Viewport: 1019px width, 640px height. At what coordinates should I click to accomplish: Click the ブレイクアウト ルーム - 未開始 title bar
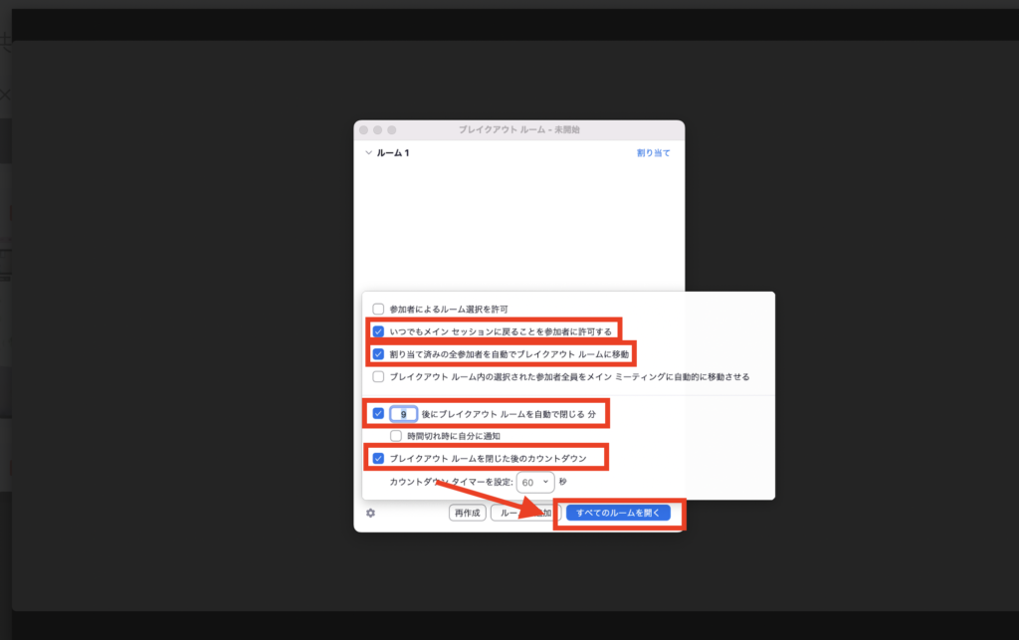518,130
